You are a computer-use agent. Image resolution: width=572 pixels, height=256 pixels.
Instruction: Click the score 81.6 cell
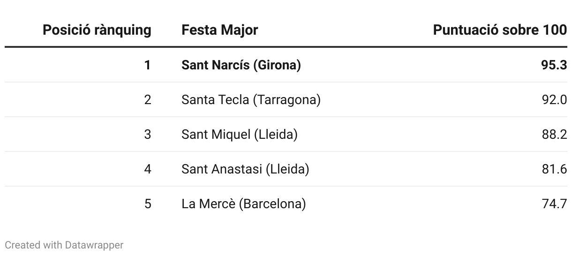tap(554, 169)
